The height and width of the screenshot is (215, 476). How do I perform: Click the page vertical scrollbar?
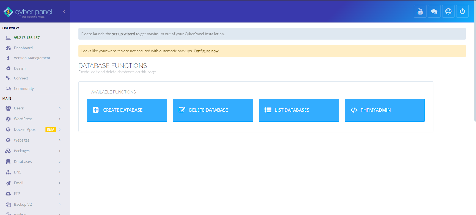[x=475, y=61]
